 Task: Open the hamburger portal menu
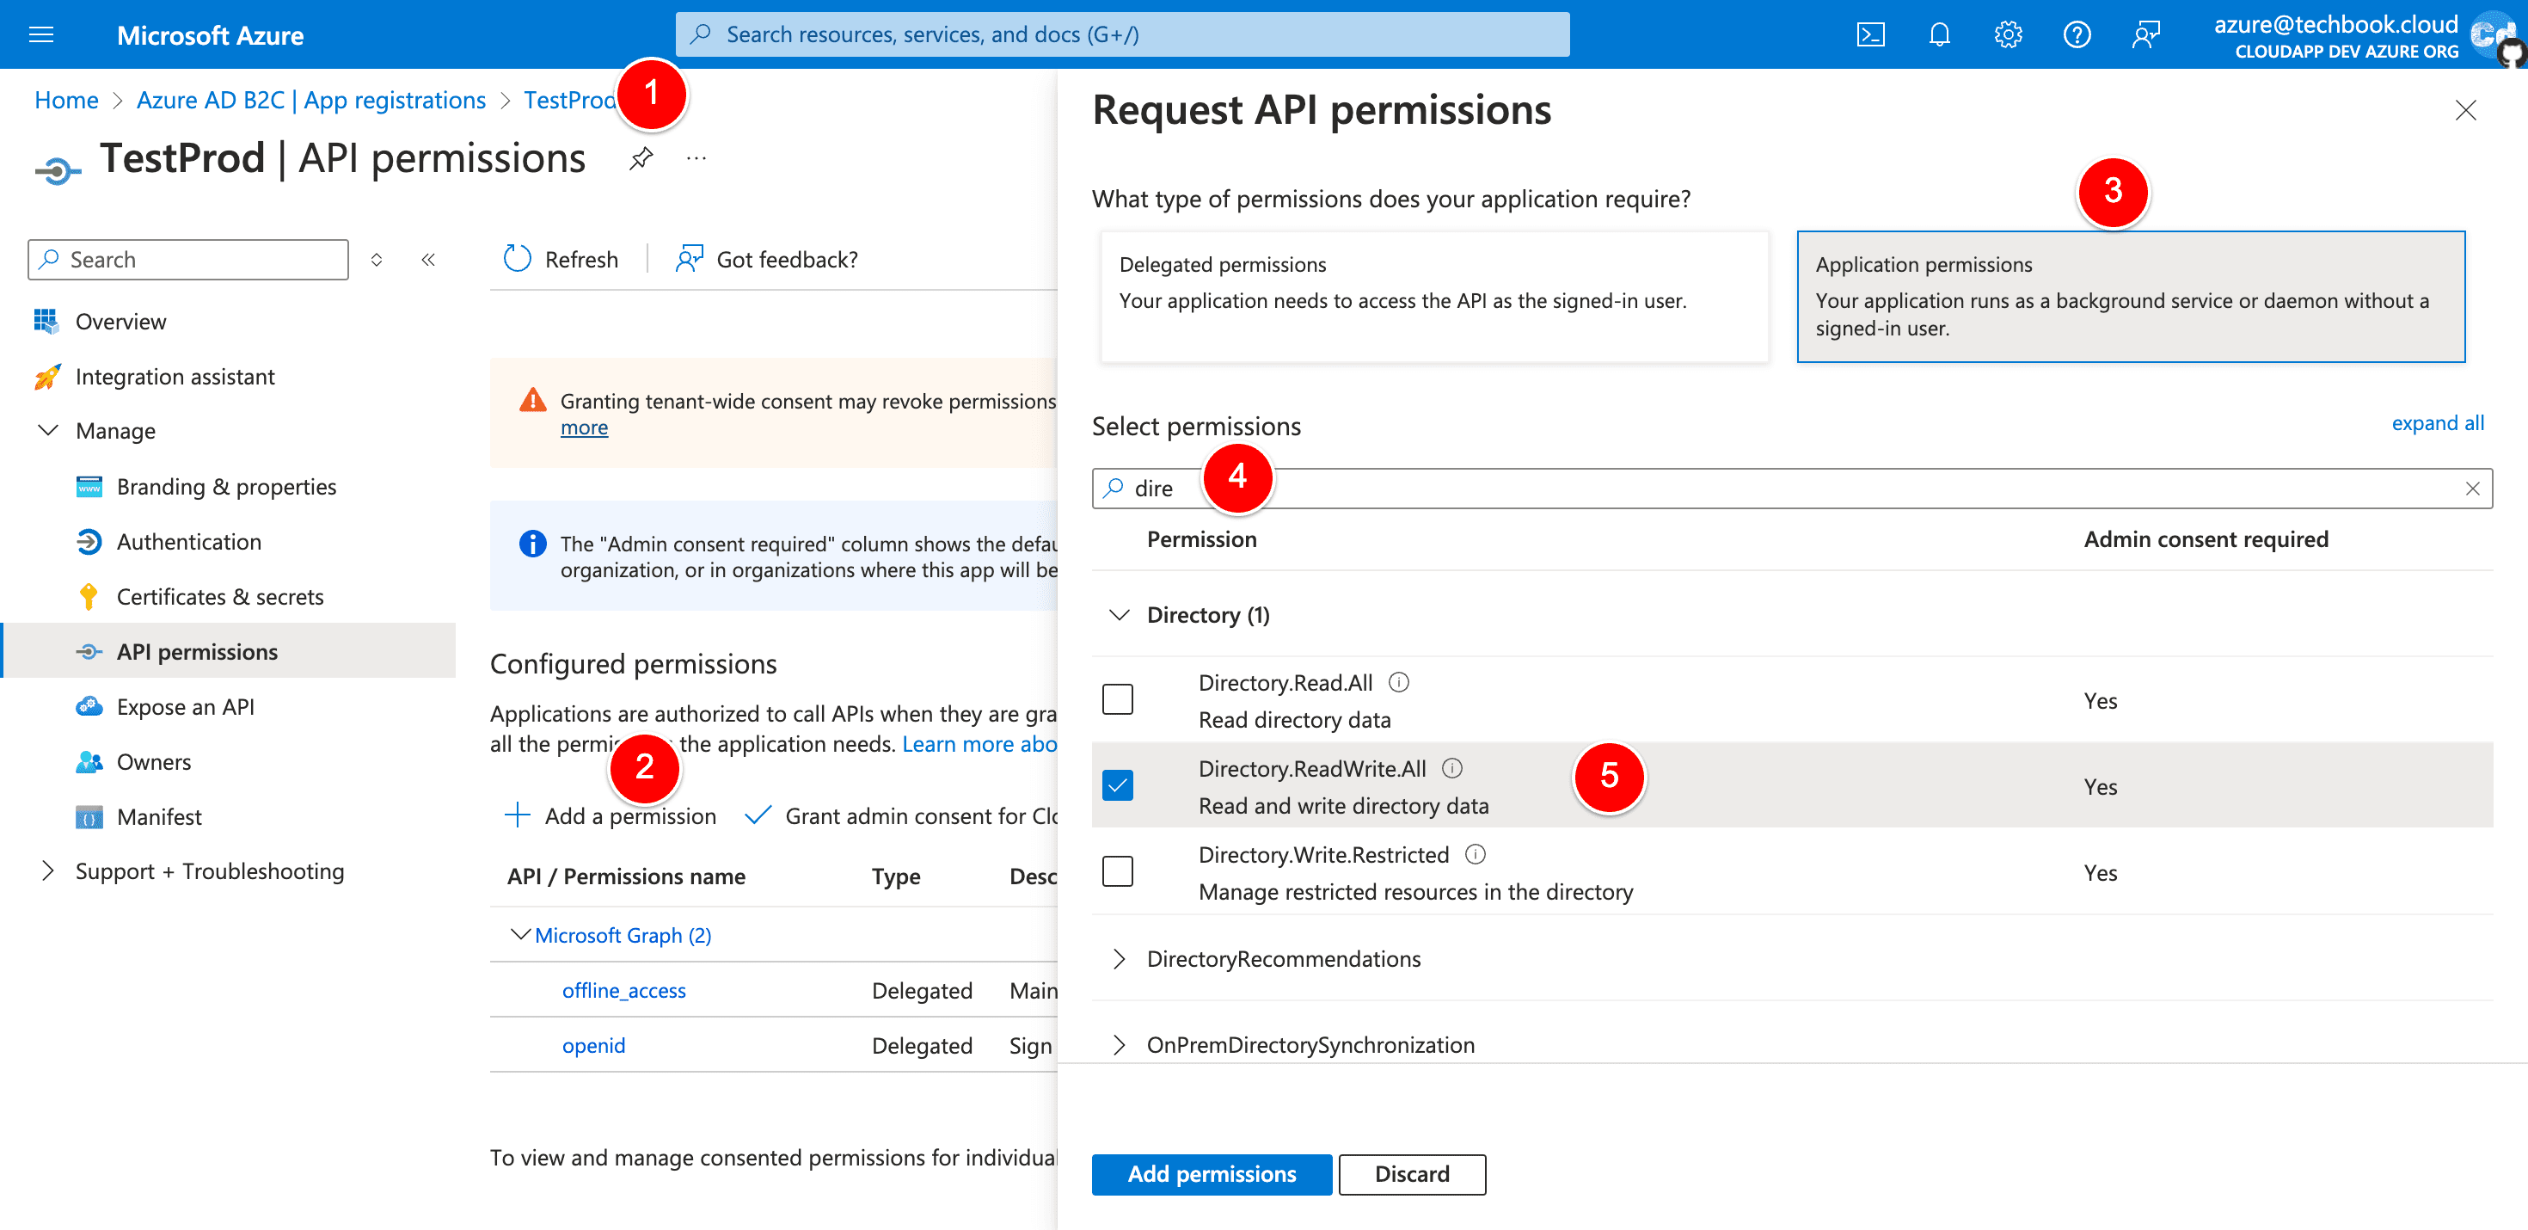point(41,35)
